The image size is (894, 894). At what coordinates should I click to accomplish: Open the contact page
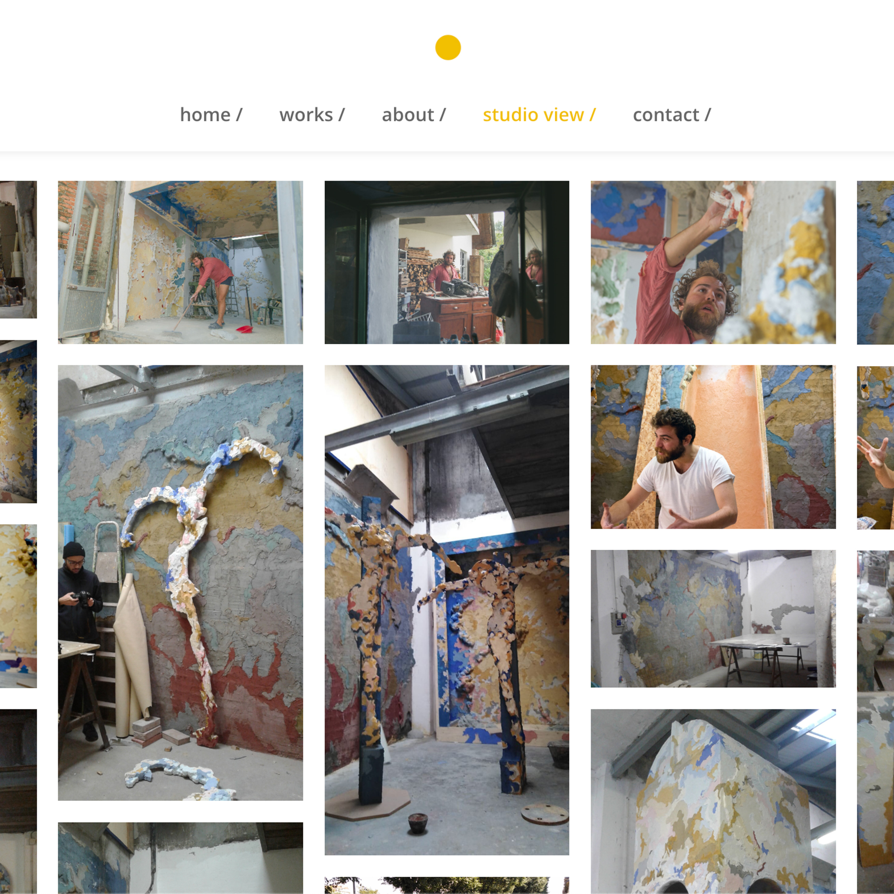point(672,115)
